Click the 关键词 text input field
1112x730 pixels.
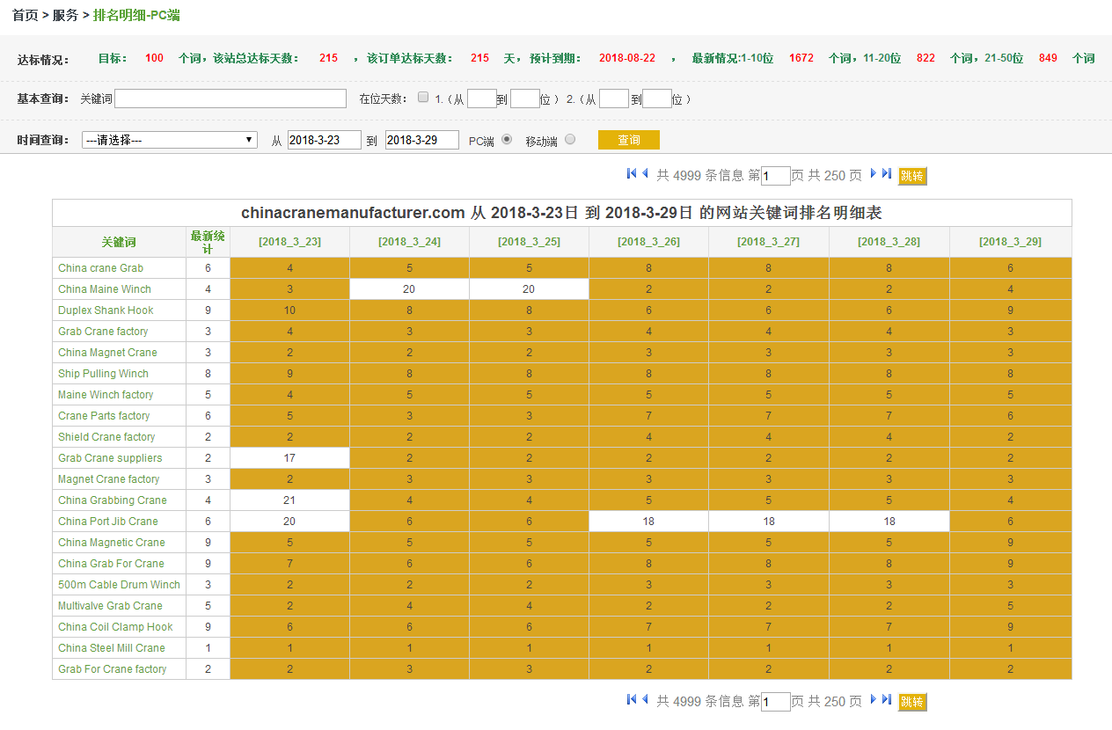pos(230,99)
